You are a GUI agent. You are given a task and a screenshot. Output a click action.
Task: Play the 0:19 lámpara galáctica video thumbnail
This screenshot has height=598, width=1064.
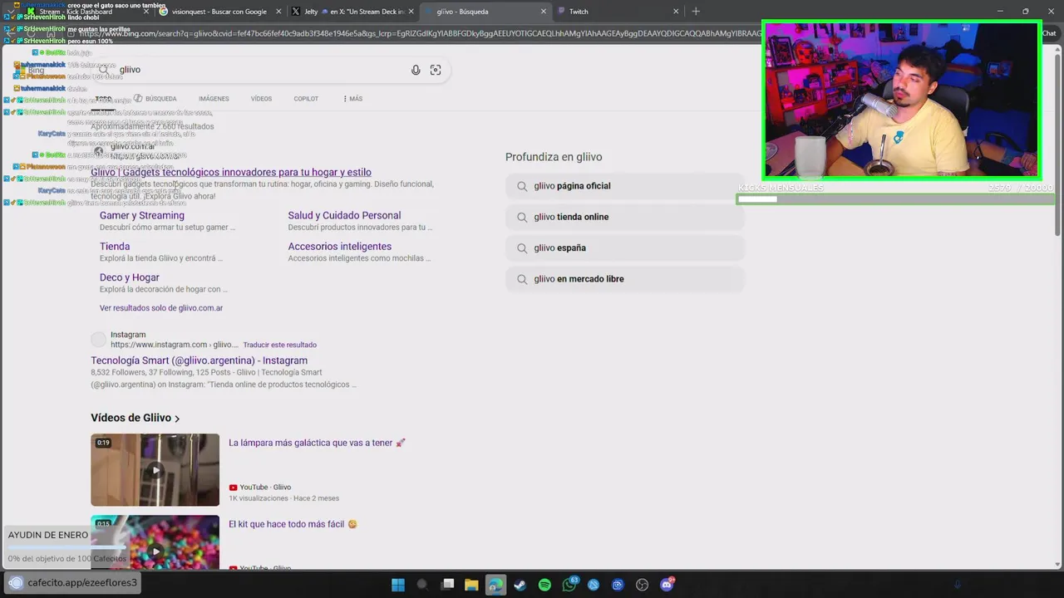tap(155, 470)
